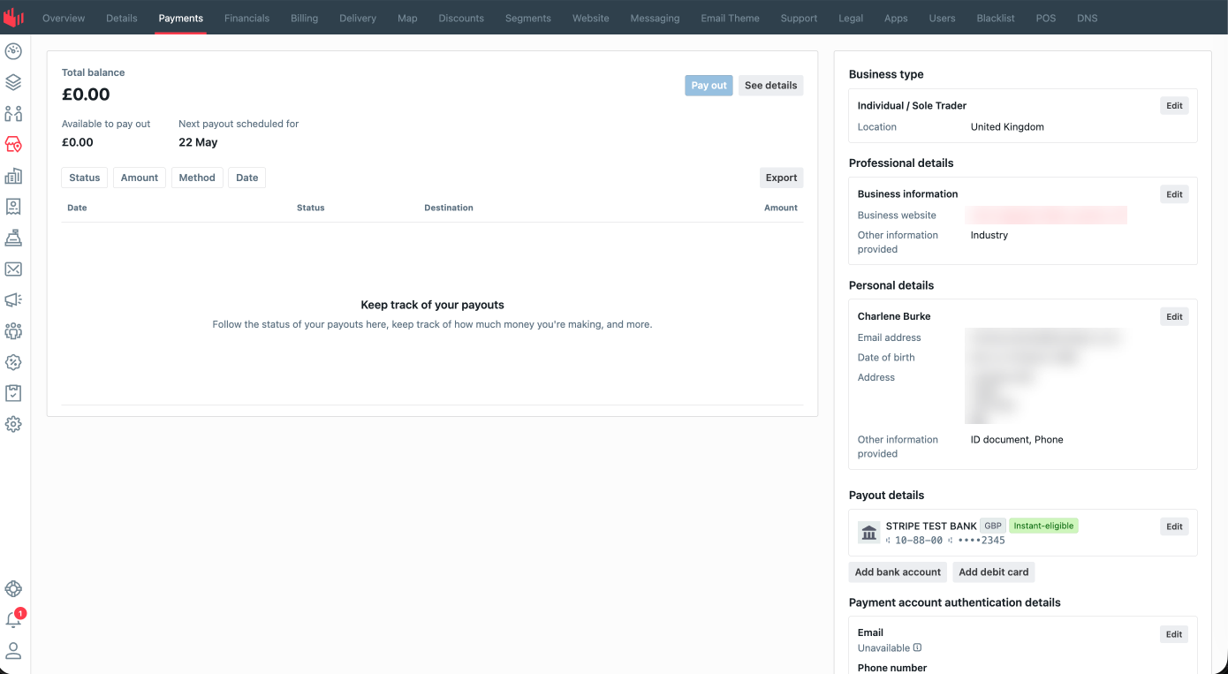Open the Legal tab

(851, 18)
